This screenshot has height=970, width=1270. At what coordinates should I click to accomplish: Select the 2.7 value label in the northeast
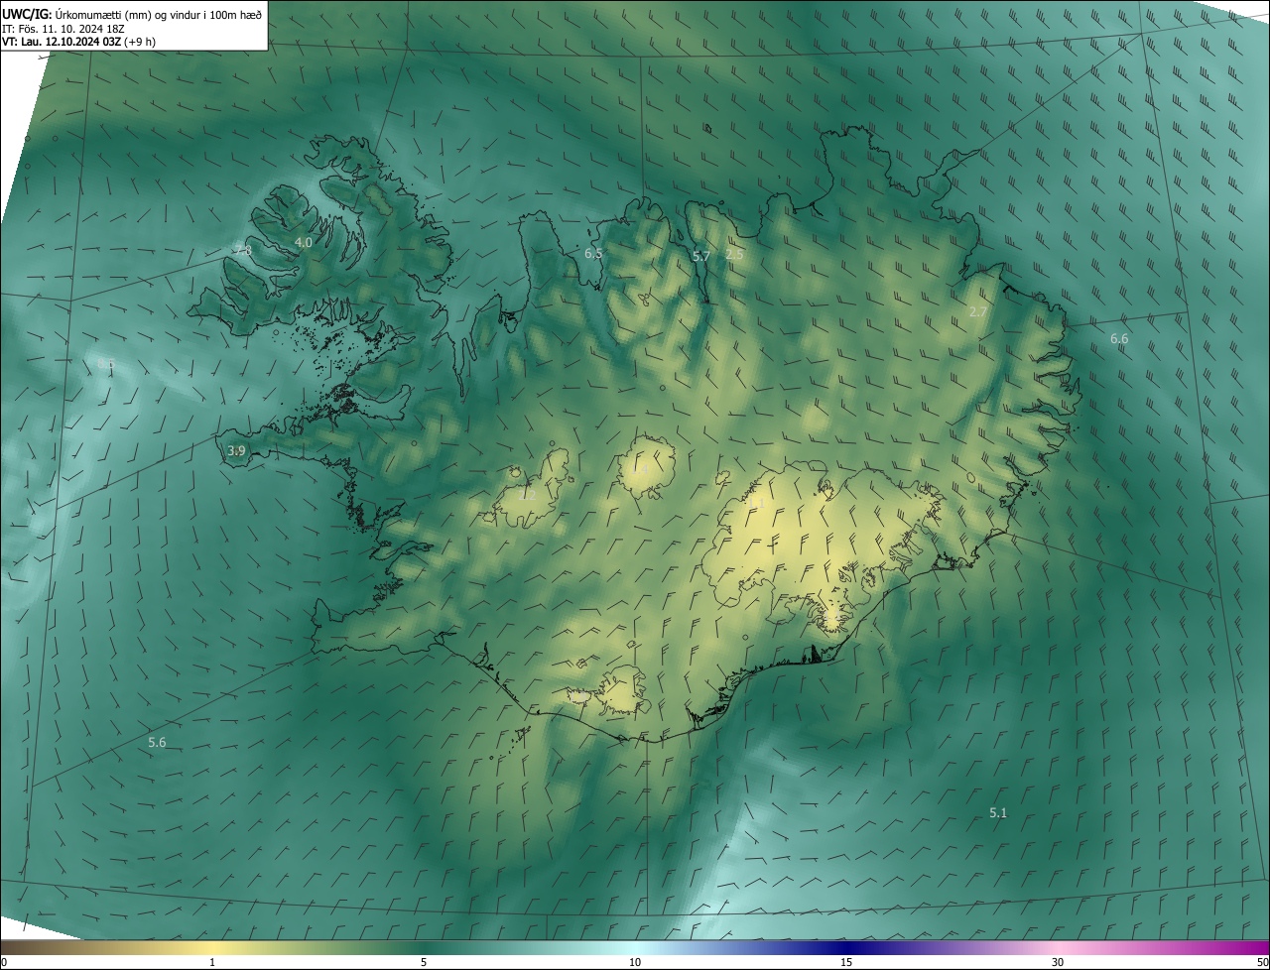(x=978, y=311)
